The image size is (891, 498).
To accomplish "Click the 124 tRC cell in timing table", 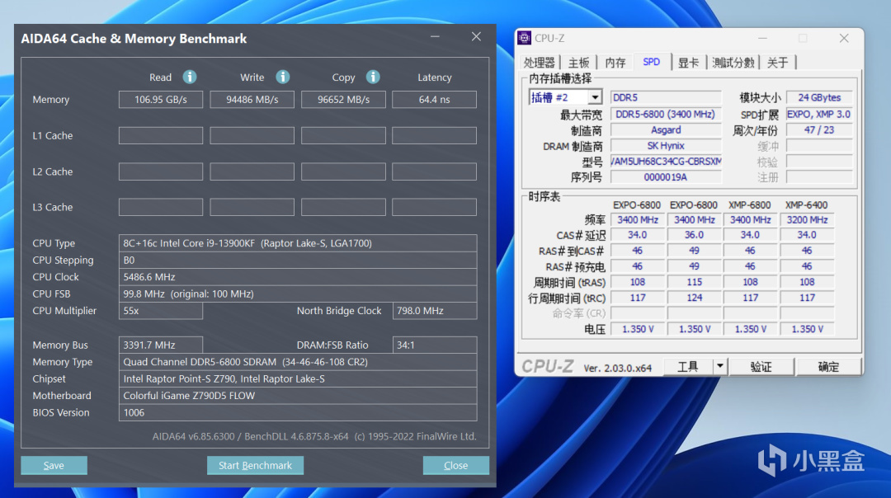I will (694, 298).
